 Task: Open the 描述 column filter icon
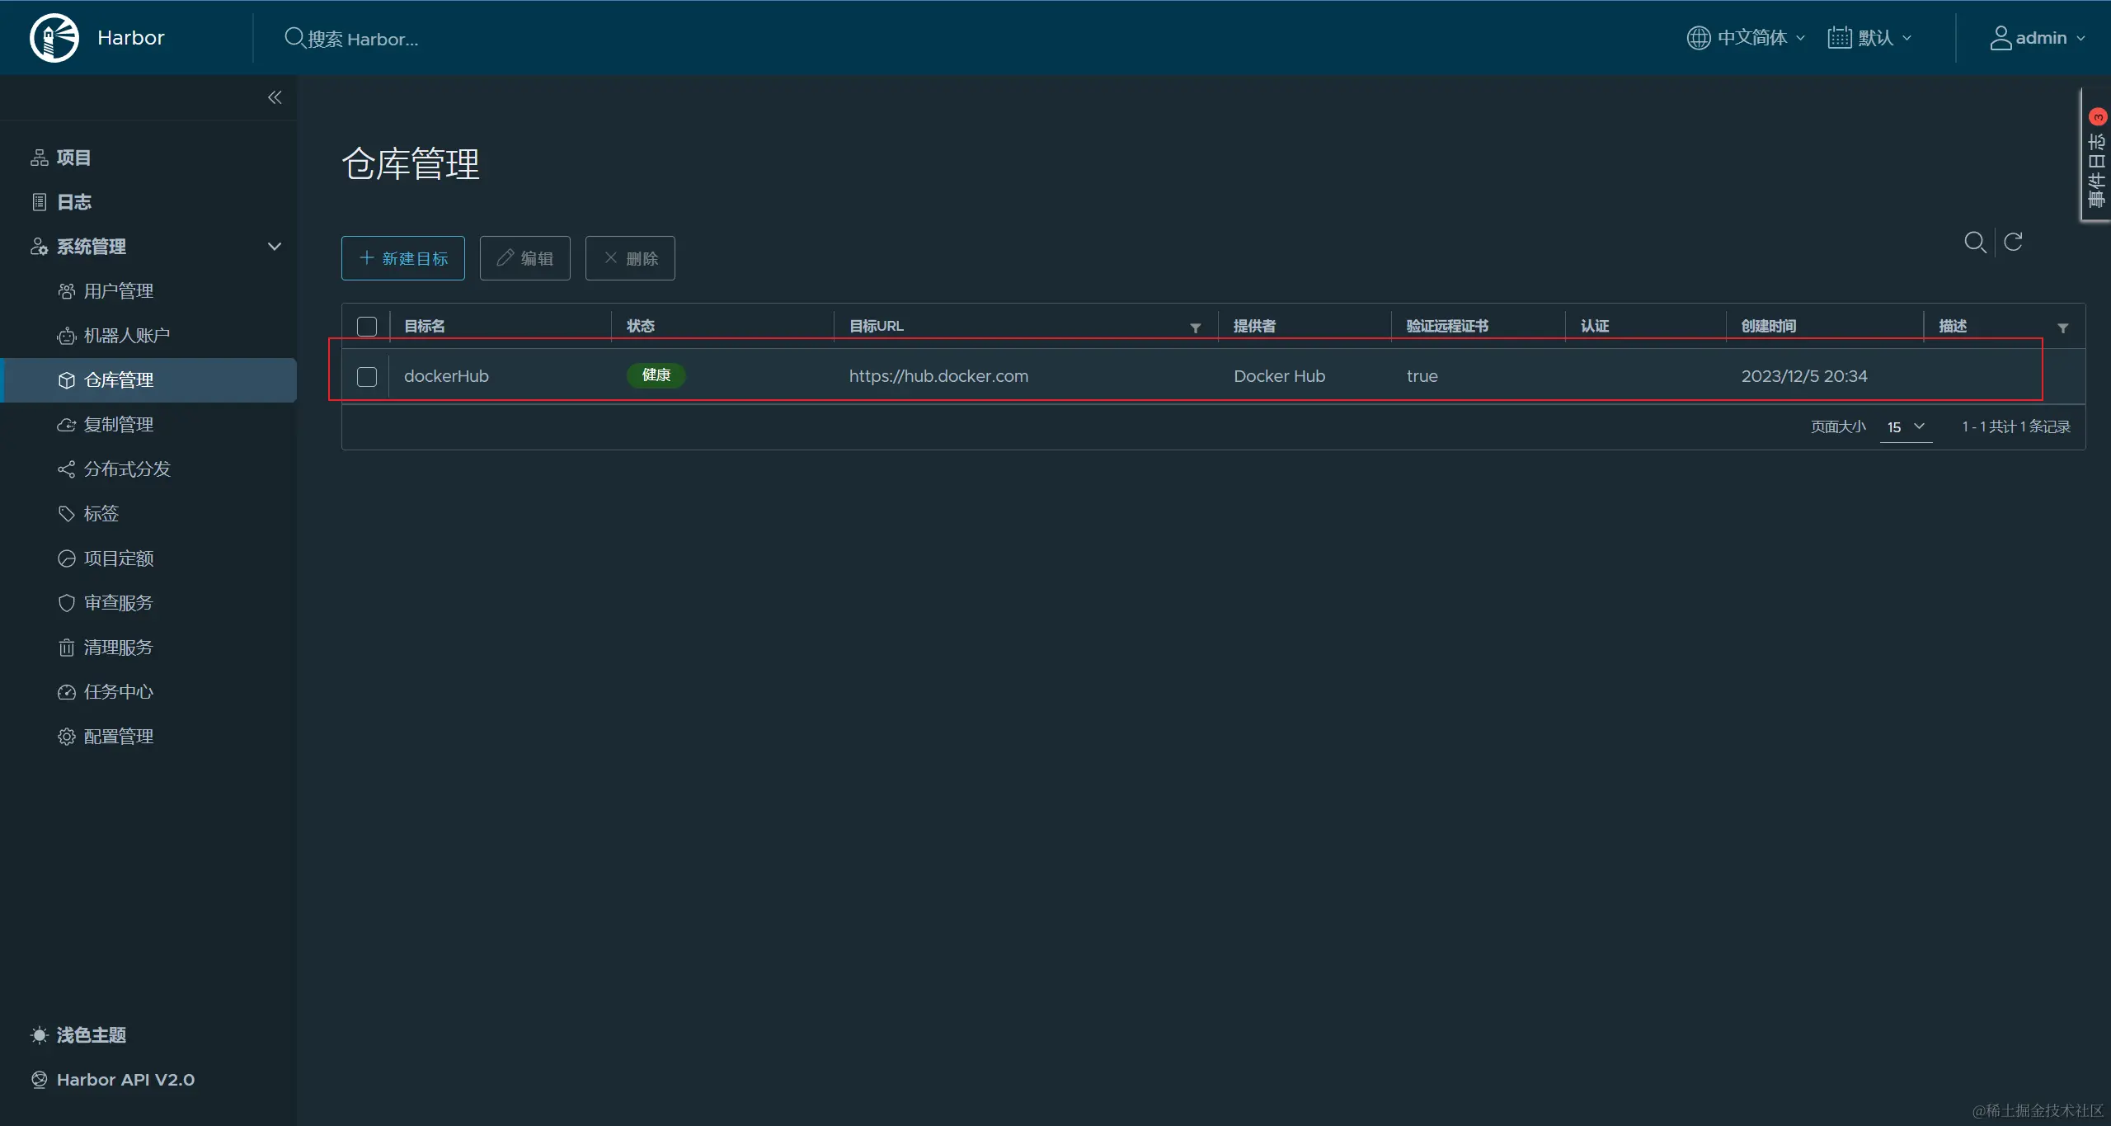tap(2062, 328)
